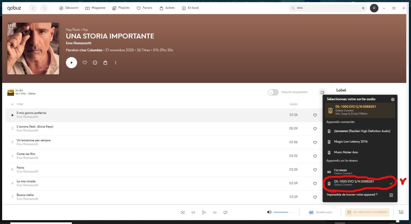Select Music Maker Asio output
The width and height of the screenshot is (411, 224).
[360, 152]
